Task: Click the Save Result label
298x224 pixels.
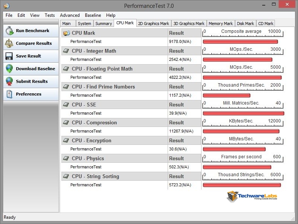Action: point(29,56)
